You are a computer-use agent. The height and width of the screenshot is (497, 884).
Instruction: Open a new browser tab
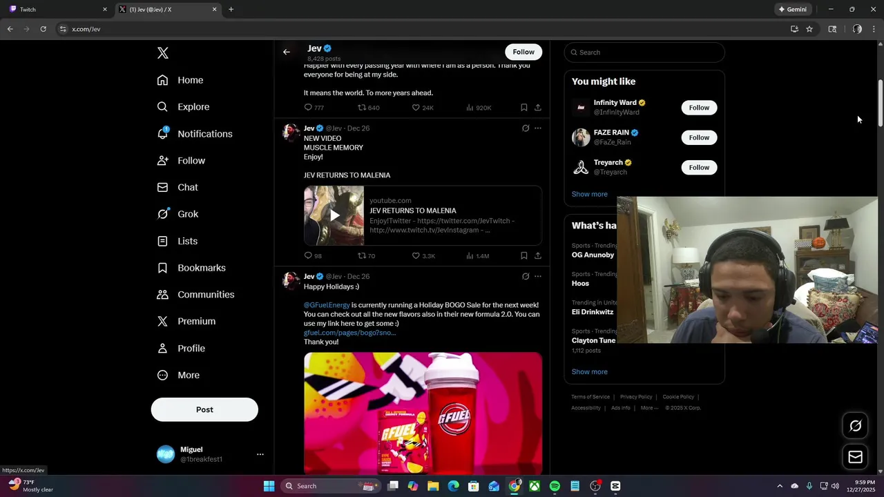231,10
